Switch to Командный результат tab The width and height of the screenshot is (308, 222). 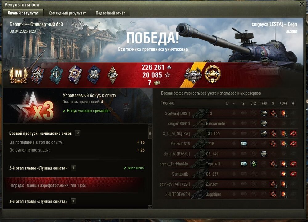click(67, 13)
